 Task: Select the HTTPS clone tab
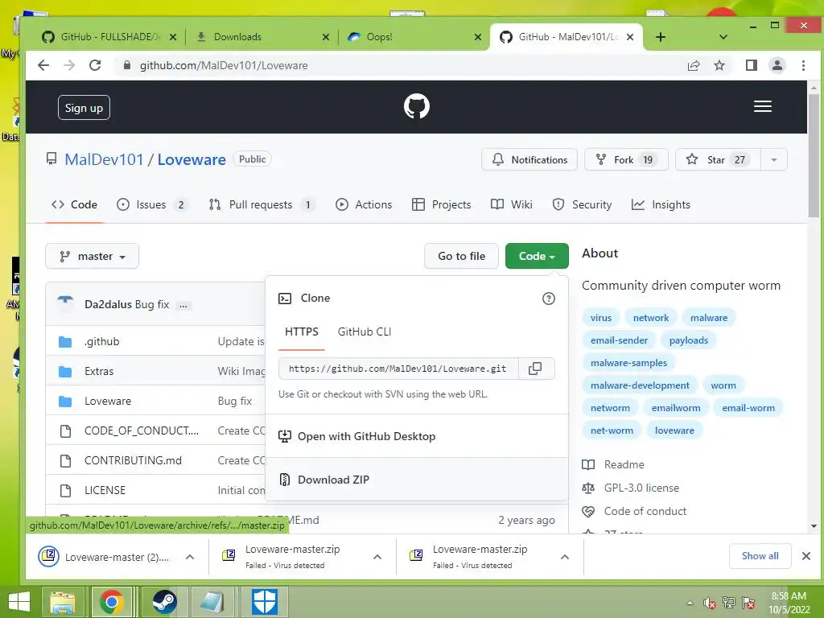(x=302, y=332)
